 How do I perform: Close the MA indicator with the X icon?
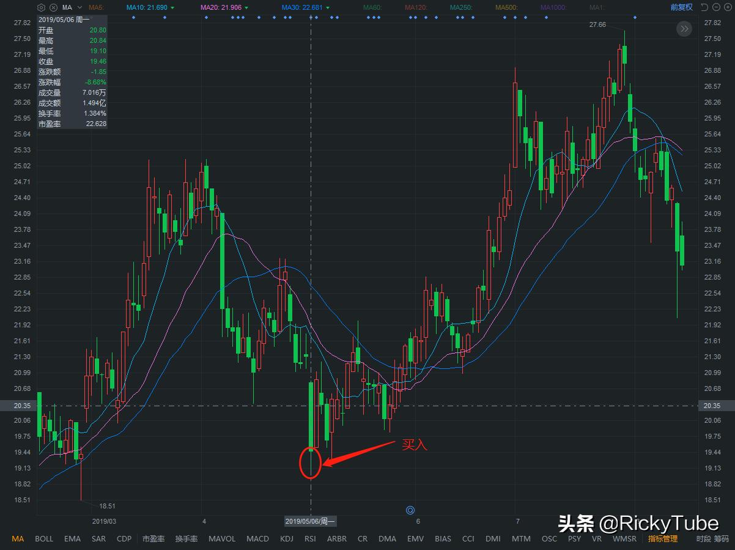point(53,7)
